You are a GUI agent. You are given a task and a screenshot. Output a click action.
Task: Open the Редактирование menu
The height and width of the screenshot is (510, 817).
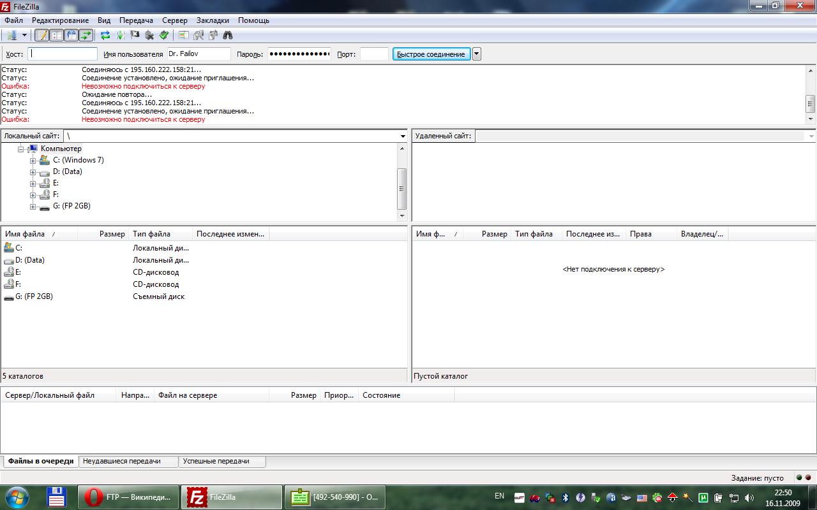pyautogui.click(x=61, y=20)
